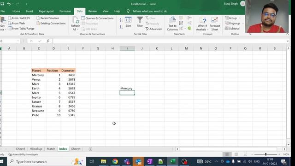Switch to Page Break Preview icon
This screenshot has width=295, height=166.
click(245, 154)
